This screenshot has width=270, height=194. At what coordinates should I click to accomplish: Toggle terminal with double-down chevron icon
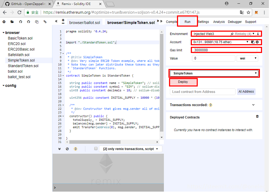pyautogui.click(x=60, y=149)
